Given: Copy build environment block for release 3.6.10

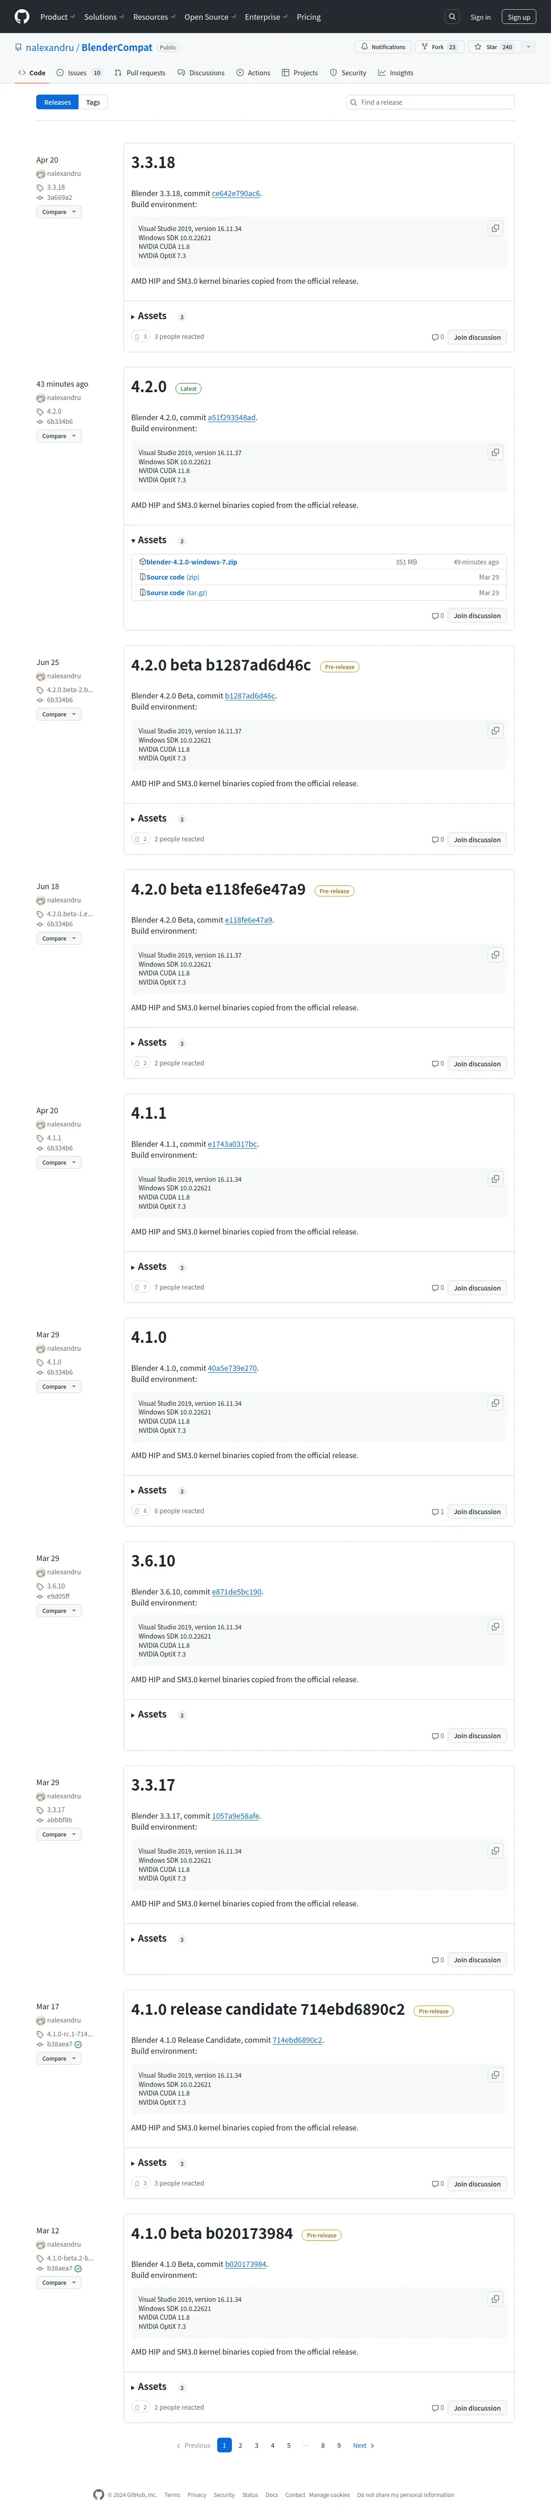Looking at the screenshot, I should pyautogui.click(x=495, y=1627).
